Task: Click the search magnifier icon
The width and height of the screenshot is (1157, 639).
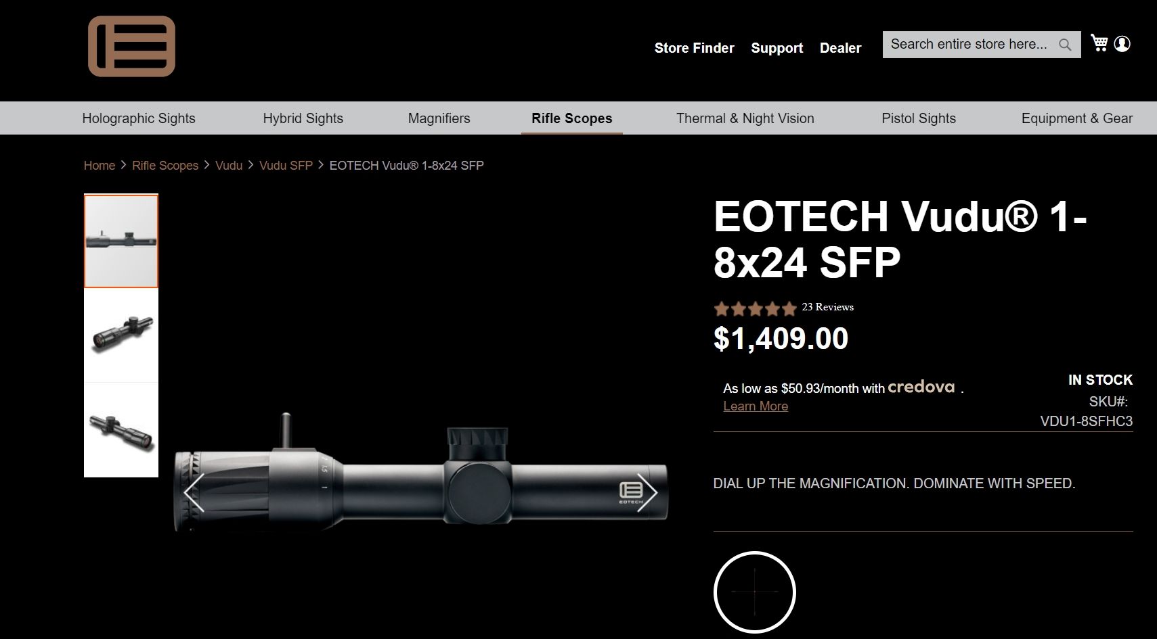Action: (x=1065, y=45)
